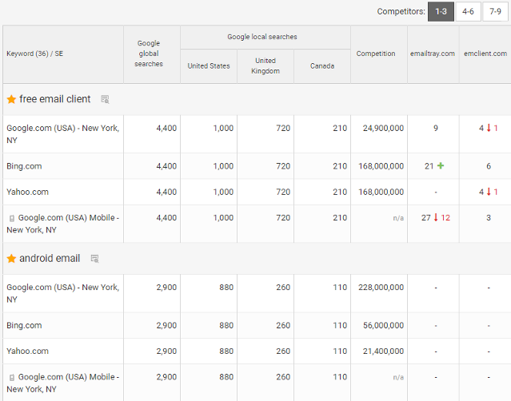Select the free email client keyword
The height and width of the screenshot is (401, 511).
click(x=54, y=99)
